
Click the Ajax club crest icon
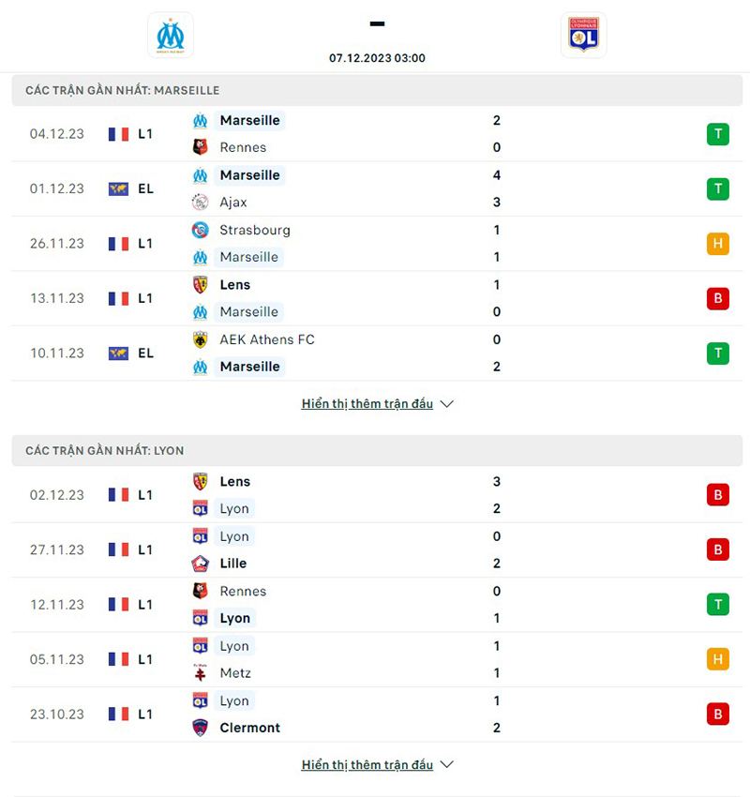200,202
